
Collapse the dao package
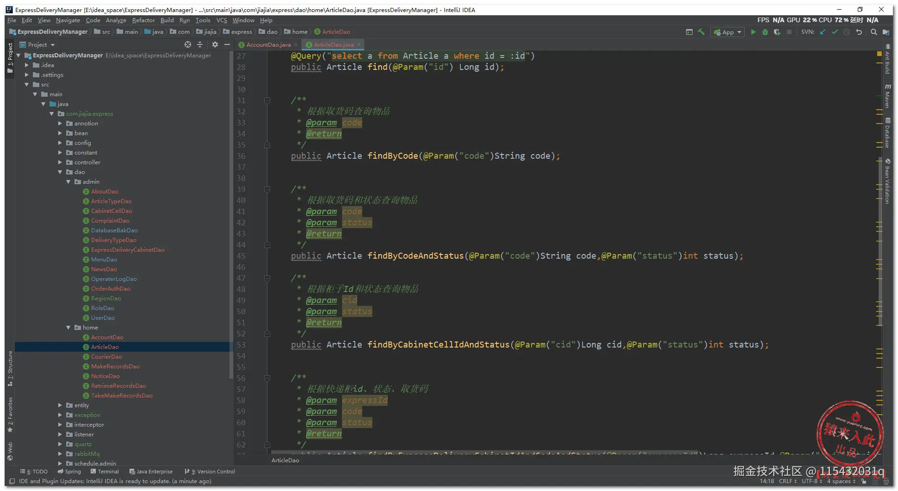(61, 172)
